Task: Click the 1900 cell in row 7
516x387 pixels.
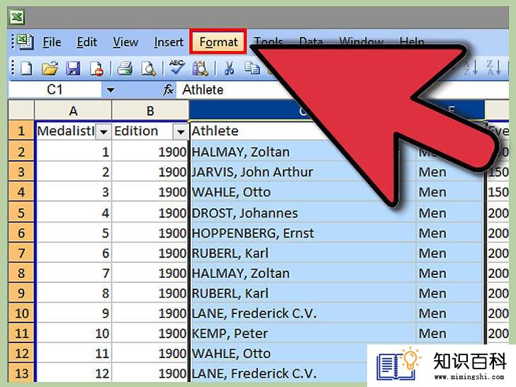Action: pos(150,253)
